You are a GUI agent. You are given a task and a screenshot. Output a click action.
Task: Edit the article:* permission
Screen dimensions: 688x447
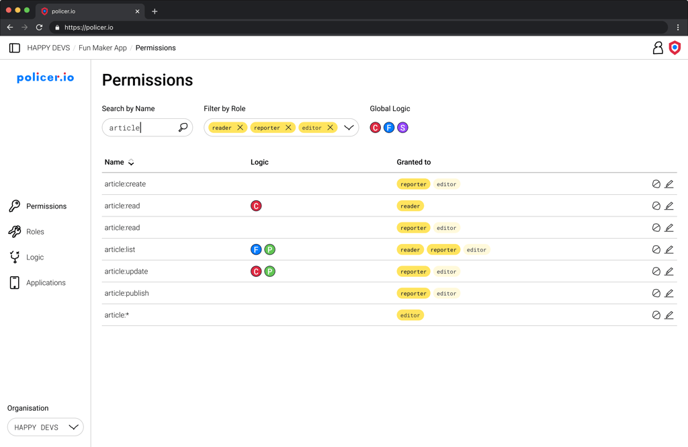pyautogui.click(x=669, y=315)
